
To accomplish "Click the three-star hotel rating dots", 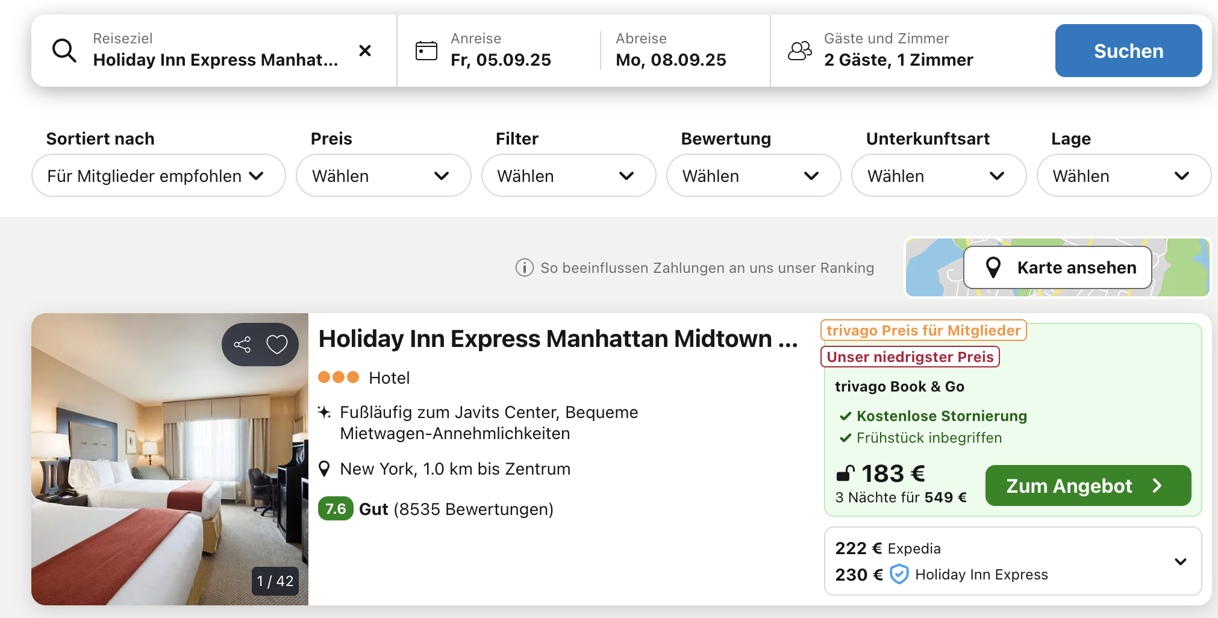I will pyautogui.click(x=339, y=377).
